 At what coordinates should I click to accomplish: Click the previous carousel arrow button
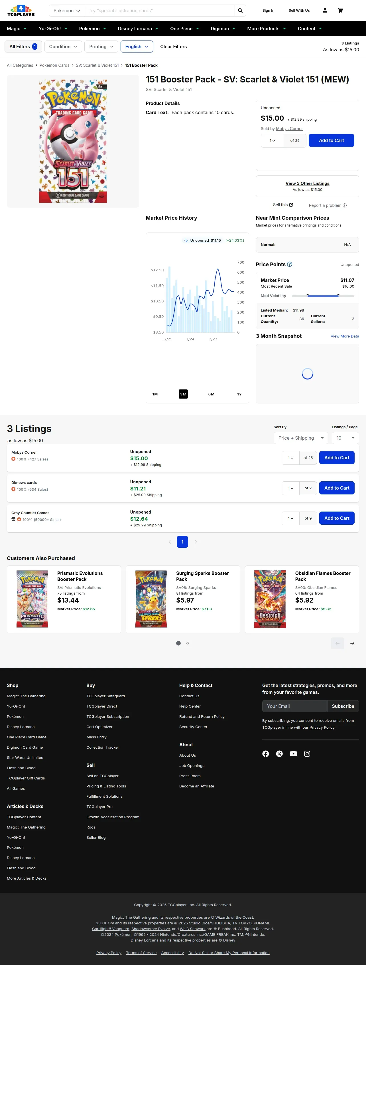point(337,643)
